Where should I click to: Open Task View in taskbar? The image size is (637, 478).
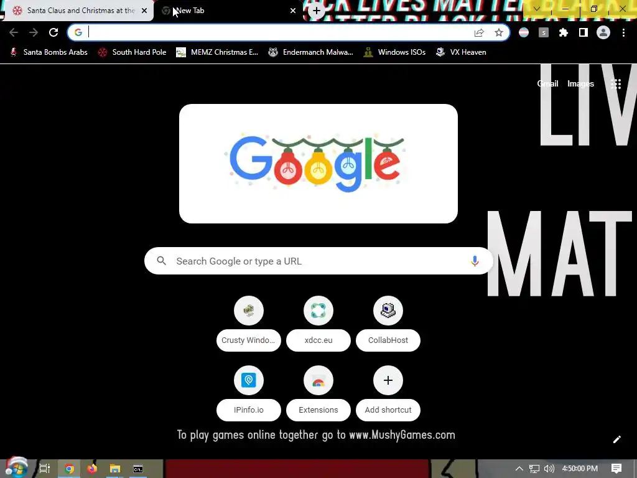pos(45,469)
